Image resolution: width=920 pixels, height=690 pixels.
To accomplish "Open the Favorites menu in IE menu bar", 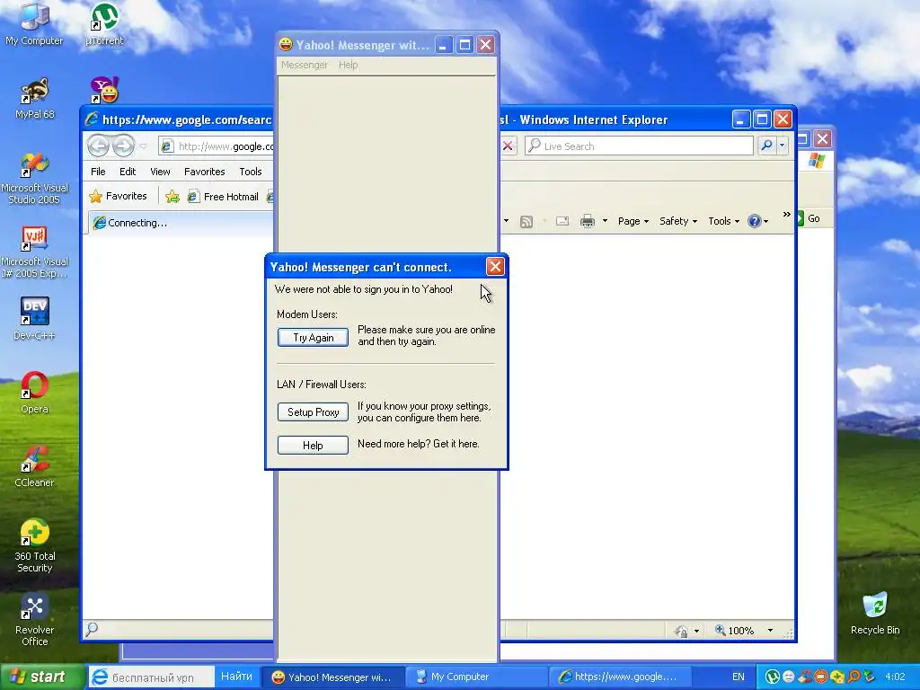I will click(204, 172).
